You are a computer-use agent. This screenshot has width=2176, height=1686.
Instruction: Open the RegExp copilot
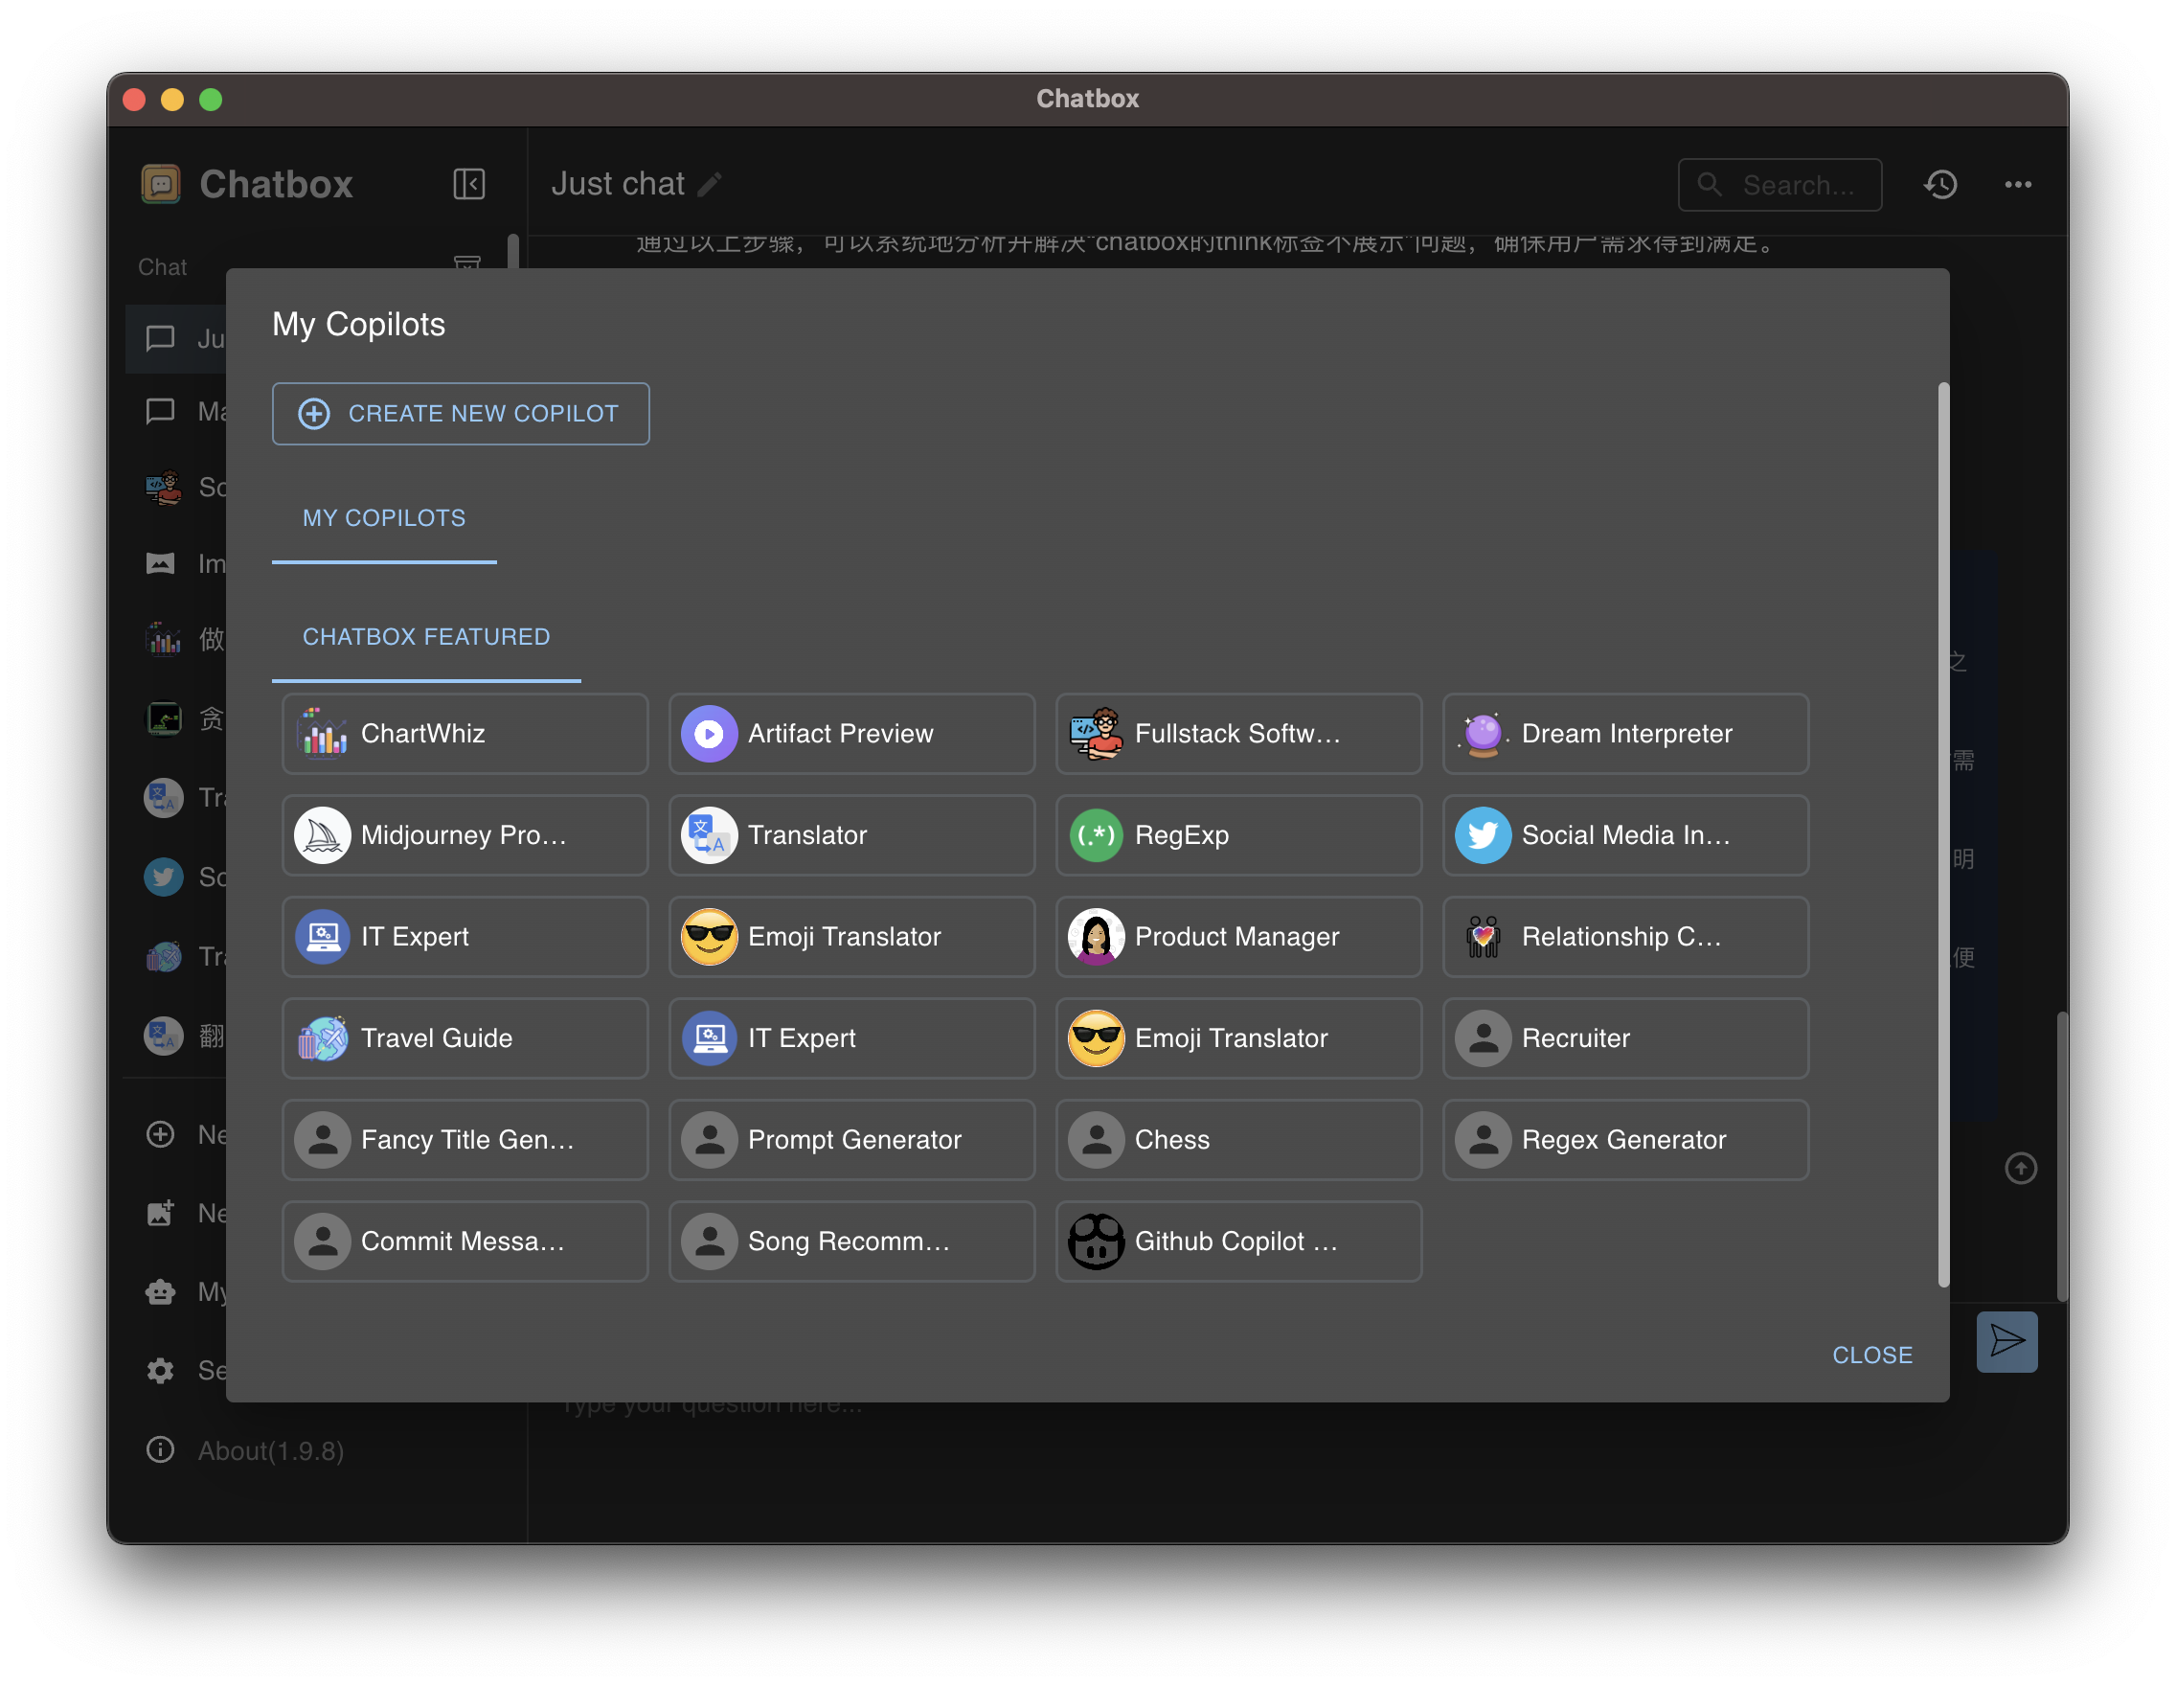point(1238,835)
